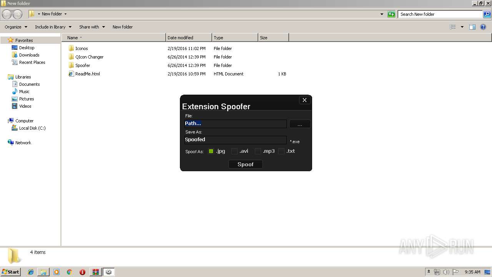Open Pictures library
The image size is (492, 277).
coord(27,99)
